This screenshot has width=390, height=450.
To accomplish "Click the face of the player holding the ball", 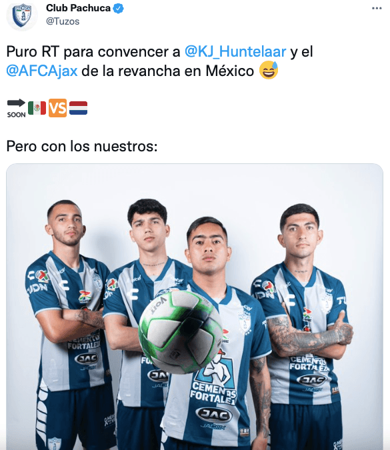I will [207, 248].
